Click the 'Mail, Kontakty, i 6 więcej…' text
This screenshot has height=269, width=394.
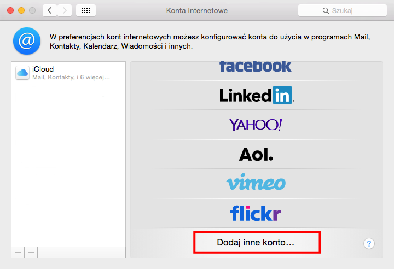coord(71,77)
